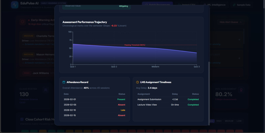
Task: Click the Batch Recompute button
Action: click(x=157, y=5)
